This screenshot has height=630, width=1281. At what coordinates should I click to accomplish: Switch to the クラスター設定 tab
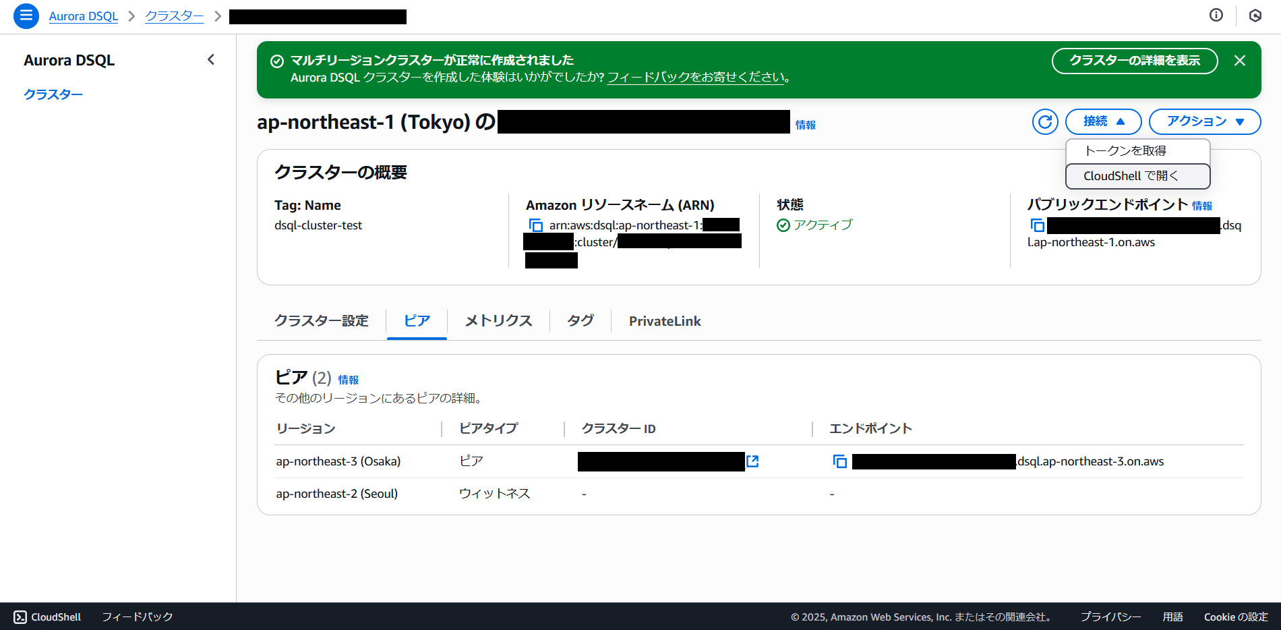[x=322, y=321]
